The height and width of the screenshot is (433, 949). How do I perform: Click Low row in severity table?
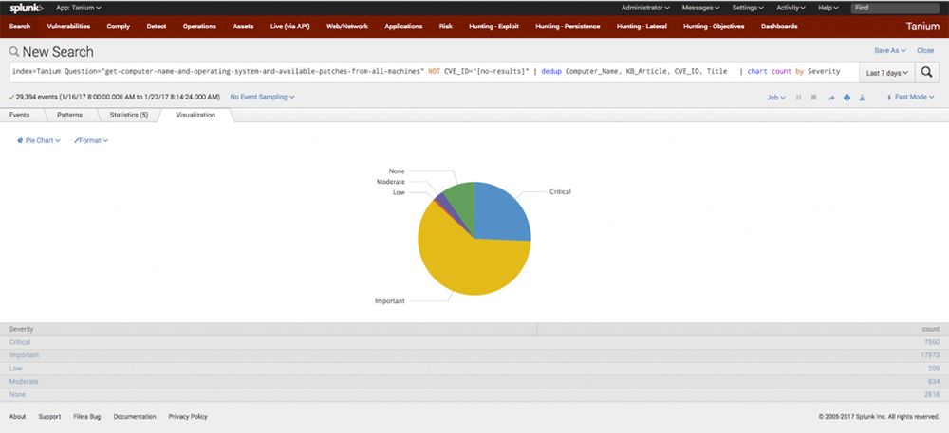tap(474, 369)
